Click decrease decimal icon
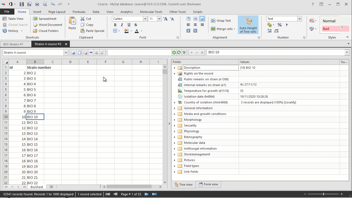Viewport: 352px width, 198px height. tap(276, 31)
